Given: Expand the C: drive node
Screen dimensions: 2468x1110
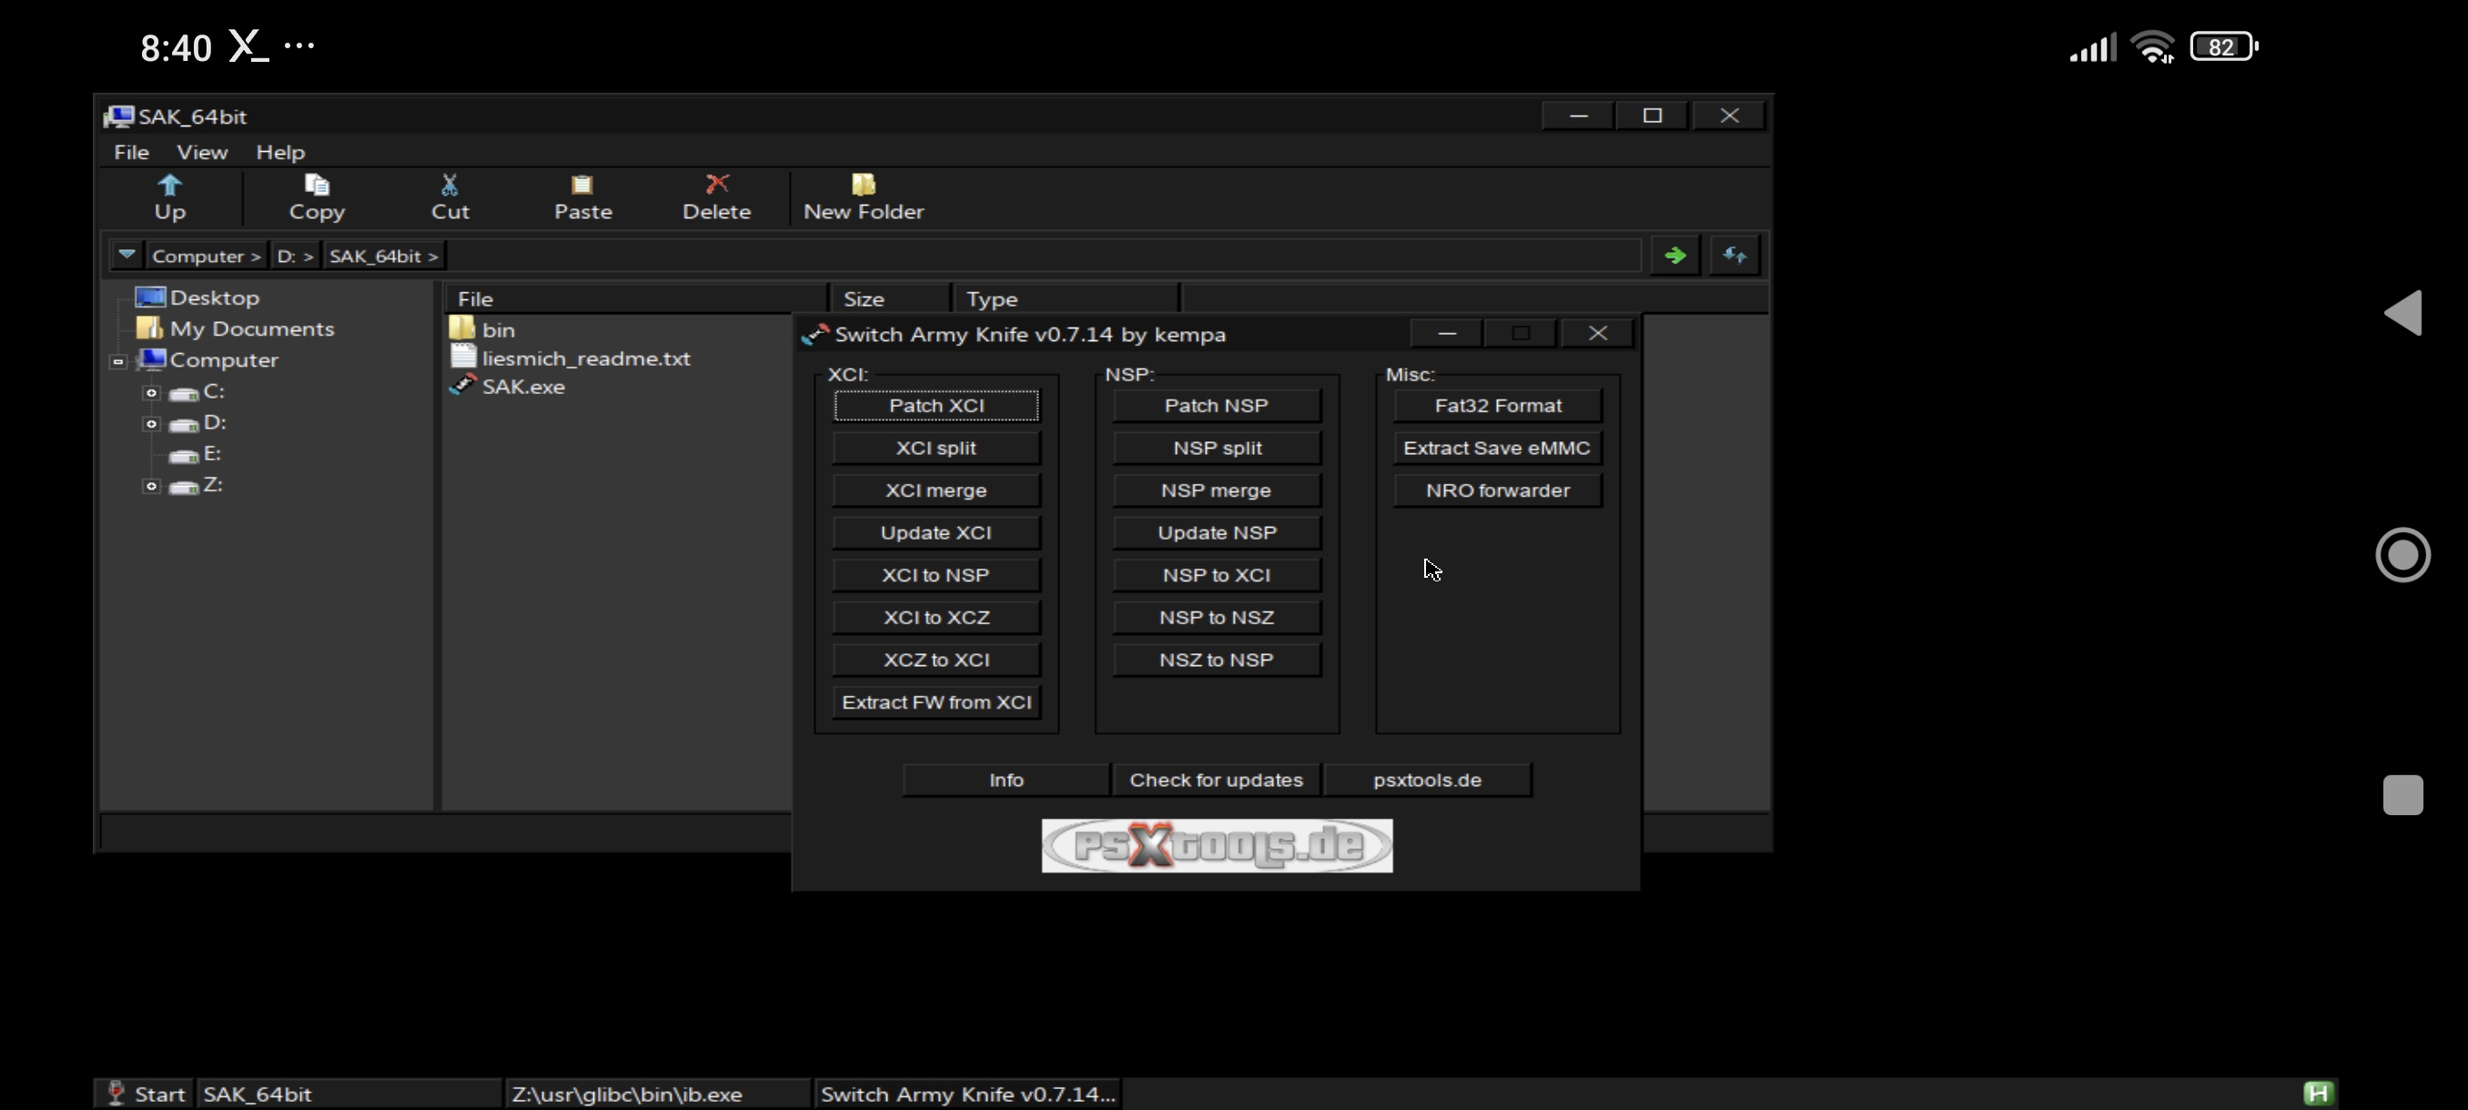Looking at the screenshot, I should point(150,393).
